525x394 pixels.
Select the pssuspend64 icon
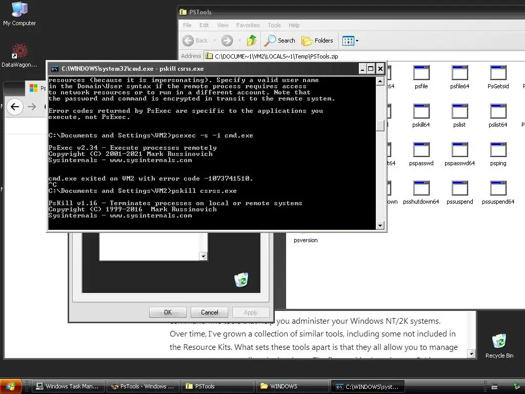coord(498,193)
